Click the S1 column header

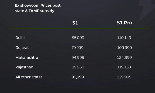(75, 23)
